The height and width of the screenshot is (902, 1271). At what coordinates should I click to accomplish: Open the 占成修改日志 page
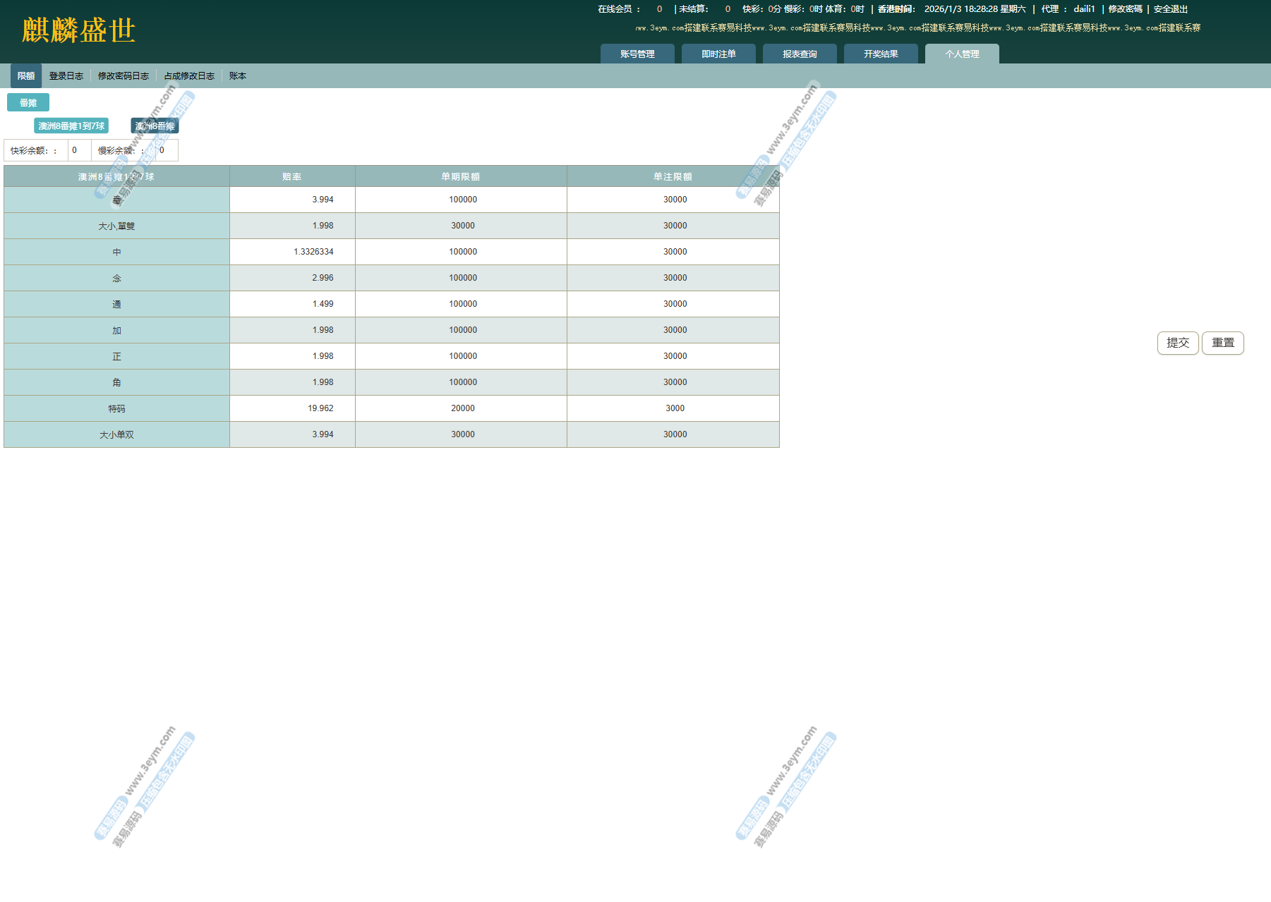[x=189, y=76]
